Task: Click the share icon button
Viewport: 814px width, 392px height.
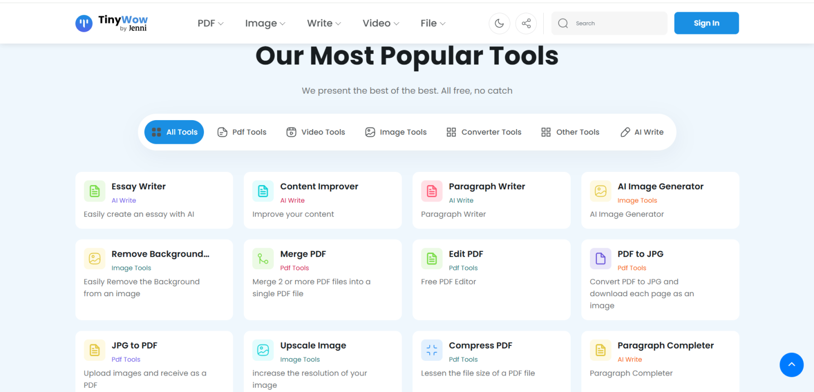Action: coord(526,23)
